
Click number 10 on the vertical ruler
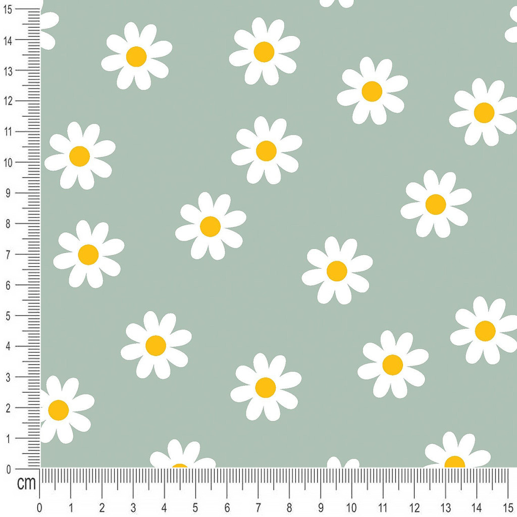point(7,163)
